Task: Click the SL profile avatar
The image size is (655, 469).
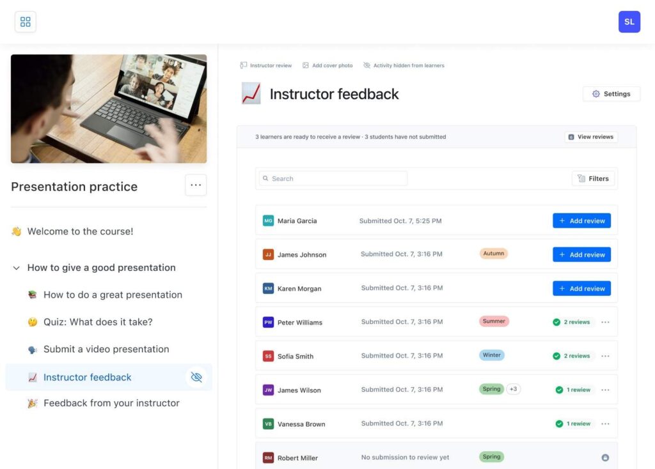Action: [629, 21]
